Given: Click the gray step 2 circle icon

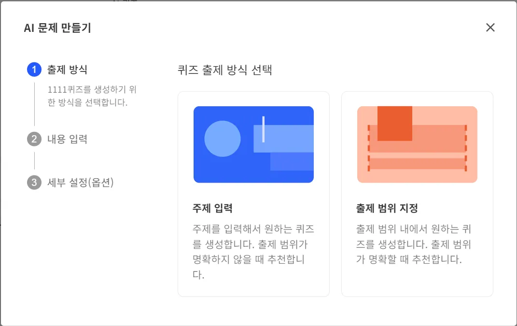Looking at the screenshot, I should coord(34,139).
